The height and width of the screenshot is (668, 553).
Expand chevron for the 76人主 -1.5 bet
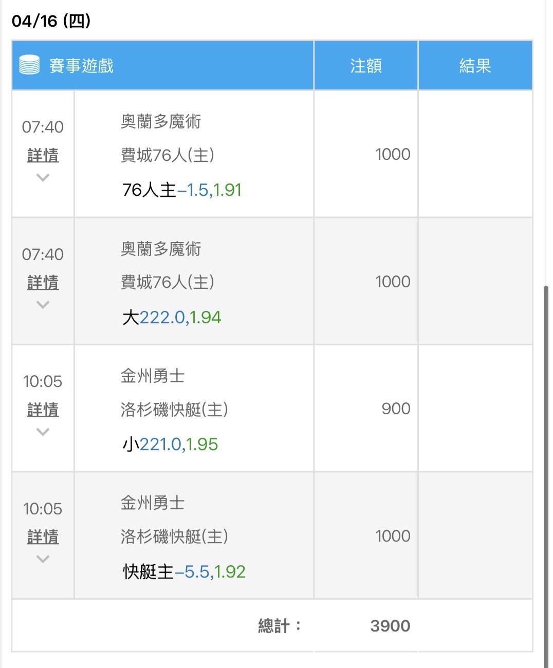tap(43, 178)
